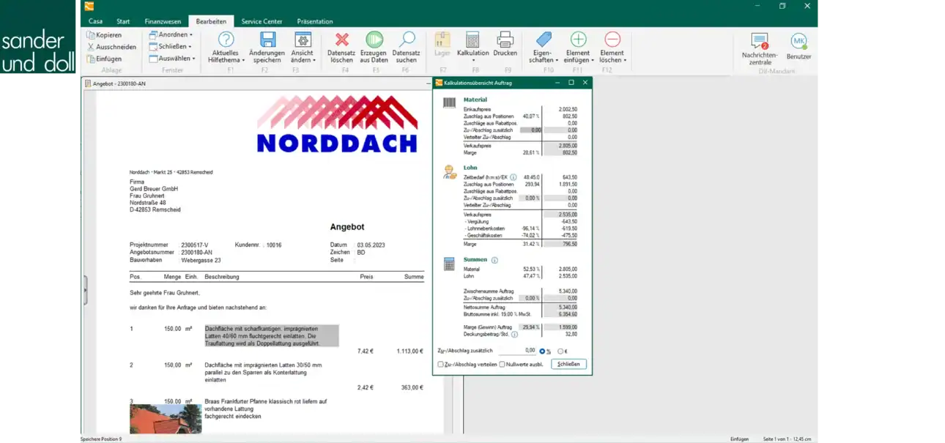
Task: Delete record with Datensatz löschen icon
Action: [x=341, y=40]
